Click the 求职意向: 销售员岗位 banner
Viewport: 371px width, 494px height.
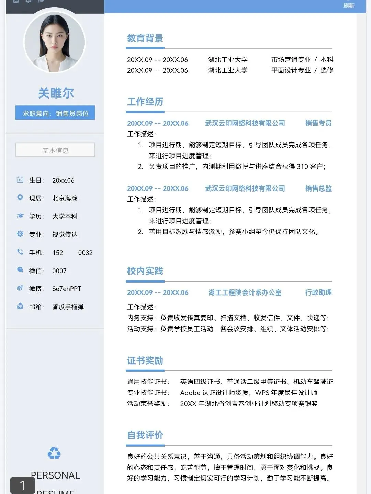coord(55,113)
